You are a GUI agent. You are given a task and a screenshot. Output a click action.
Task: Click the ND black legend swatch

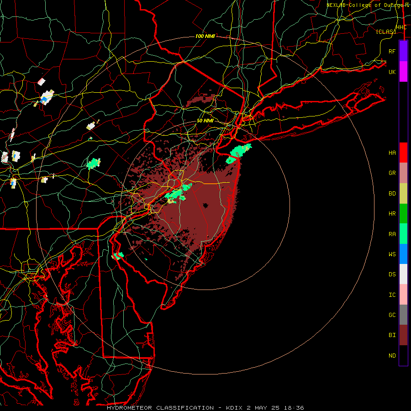point(403,355)
